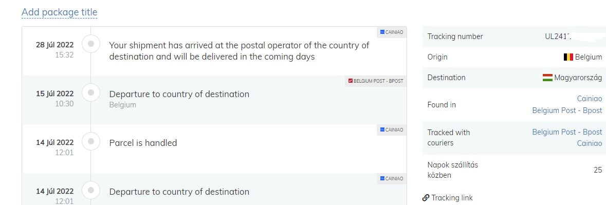
Task: Select the timeline circle for 15 Júl 2022
Action: click(x=91, y=92)
